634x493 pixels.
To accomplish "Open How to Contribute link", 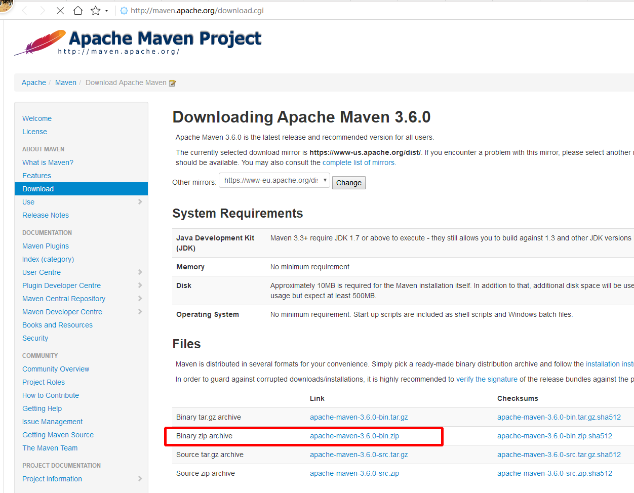I will (x=51, y=395).
